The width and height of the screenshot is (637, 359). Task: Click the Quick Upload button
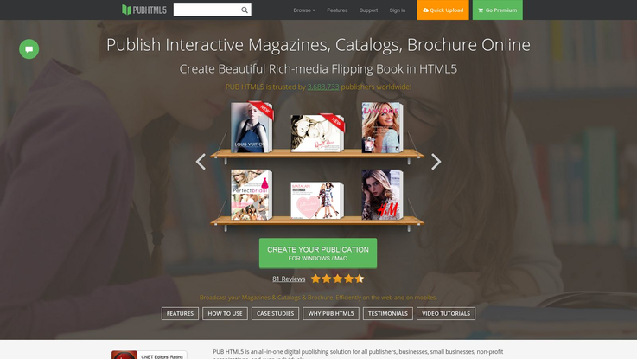(443, 10)
